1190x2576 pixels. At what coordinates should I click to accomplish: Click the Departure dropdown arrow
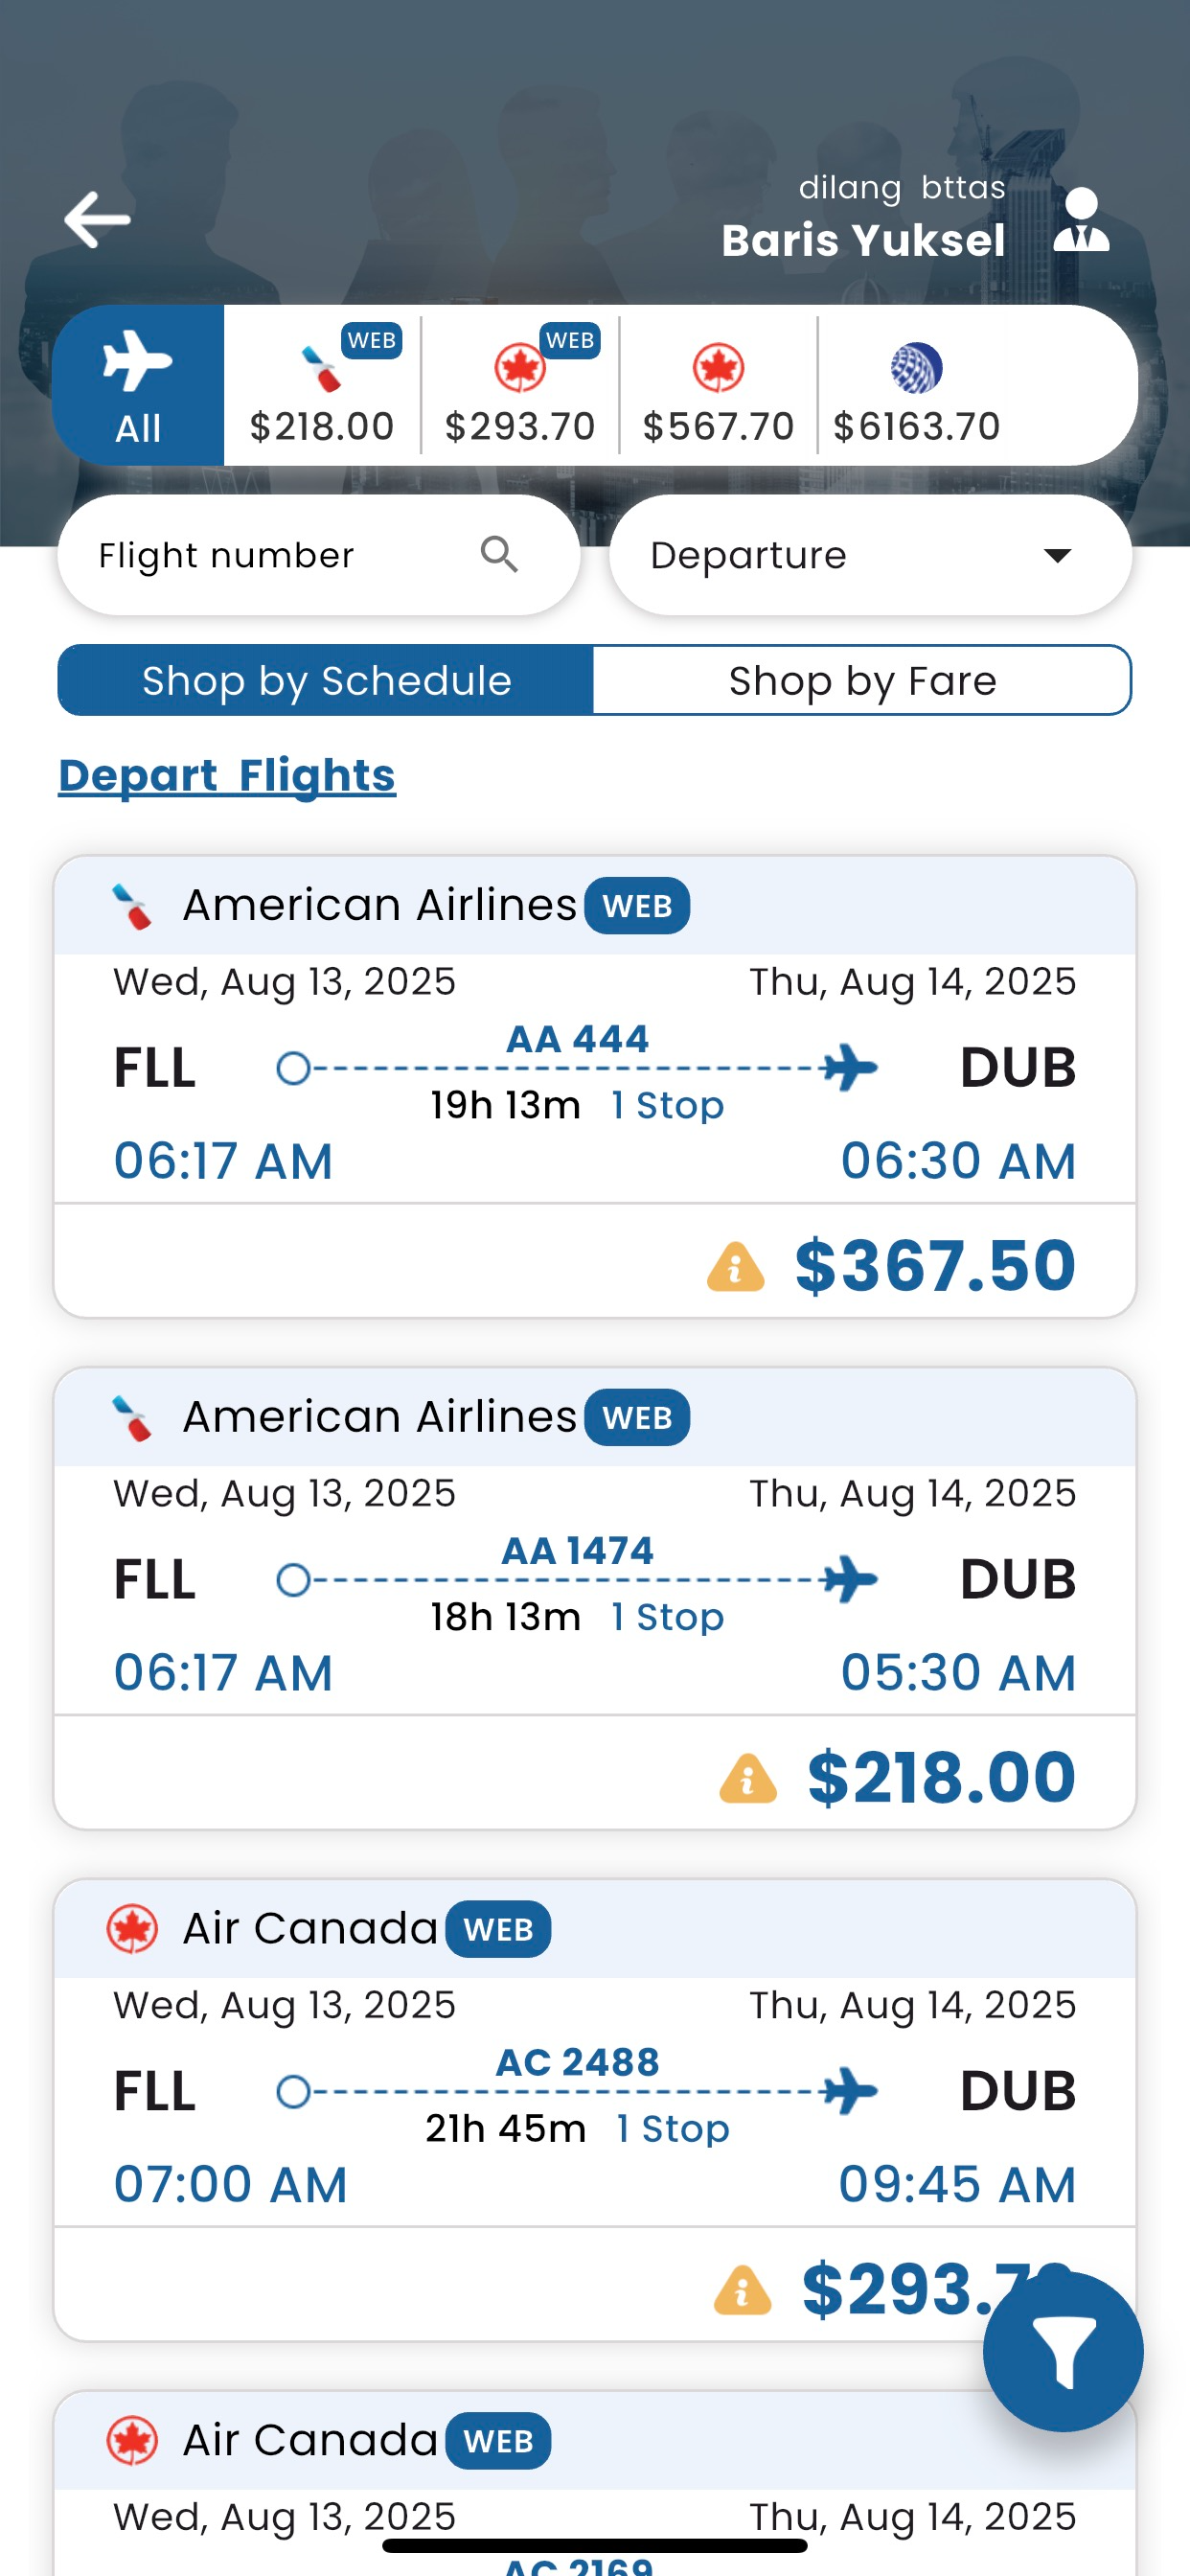coord(1057,555)
